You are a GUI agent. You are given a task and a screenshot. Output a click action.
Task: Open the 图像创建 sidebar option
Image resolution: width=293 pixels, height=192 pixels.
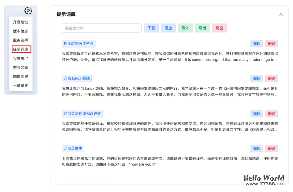[x=21, y=76]
